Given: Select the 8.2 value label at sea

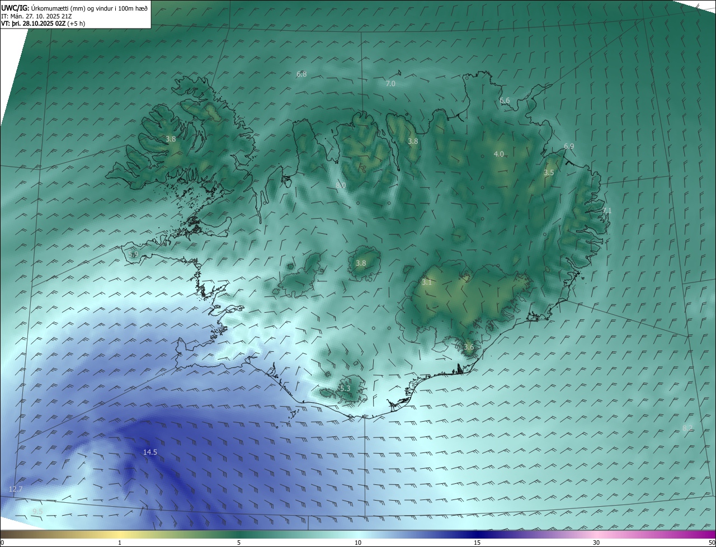Looking at the screenshot, I should [x=687, y=428].
